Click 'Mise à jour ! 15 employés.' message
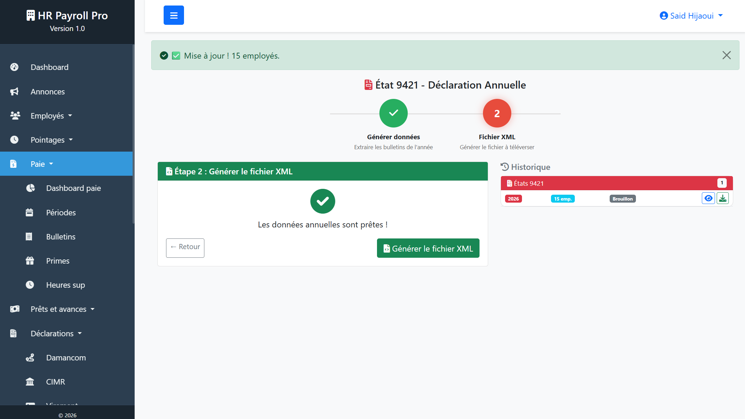The image size is (745, 419). click(x=232, y=56)
